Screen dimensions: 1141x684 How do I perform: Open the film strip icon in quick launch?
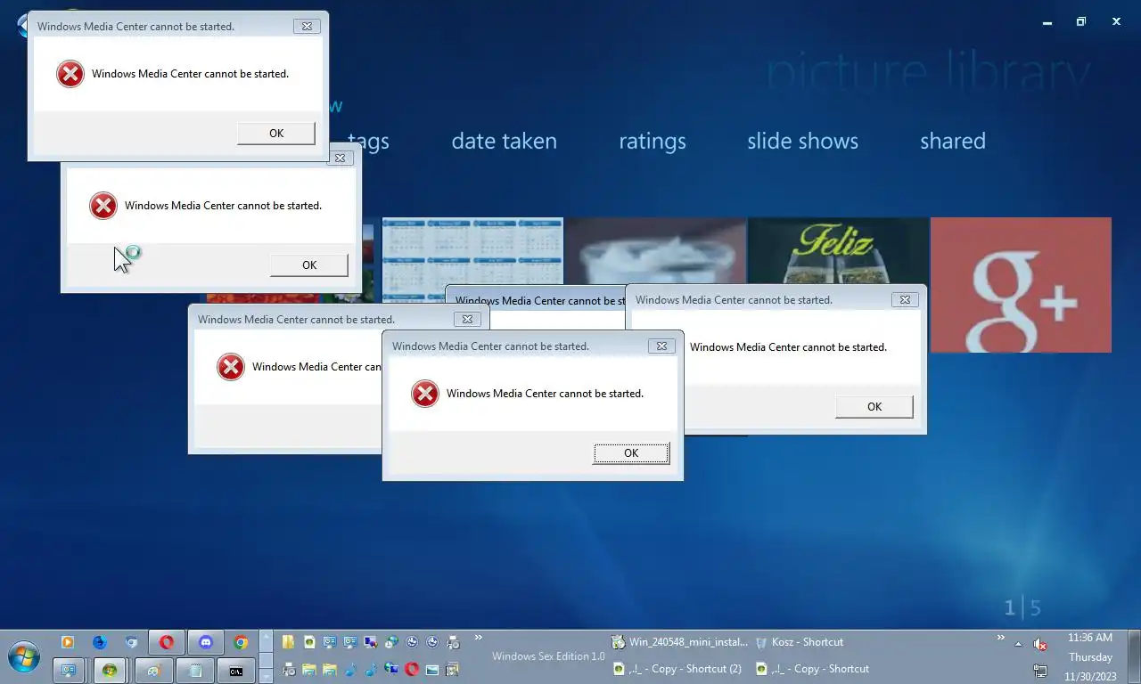(452, 669)
